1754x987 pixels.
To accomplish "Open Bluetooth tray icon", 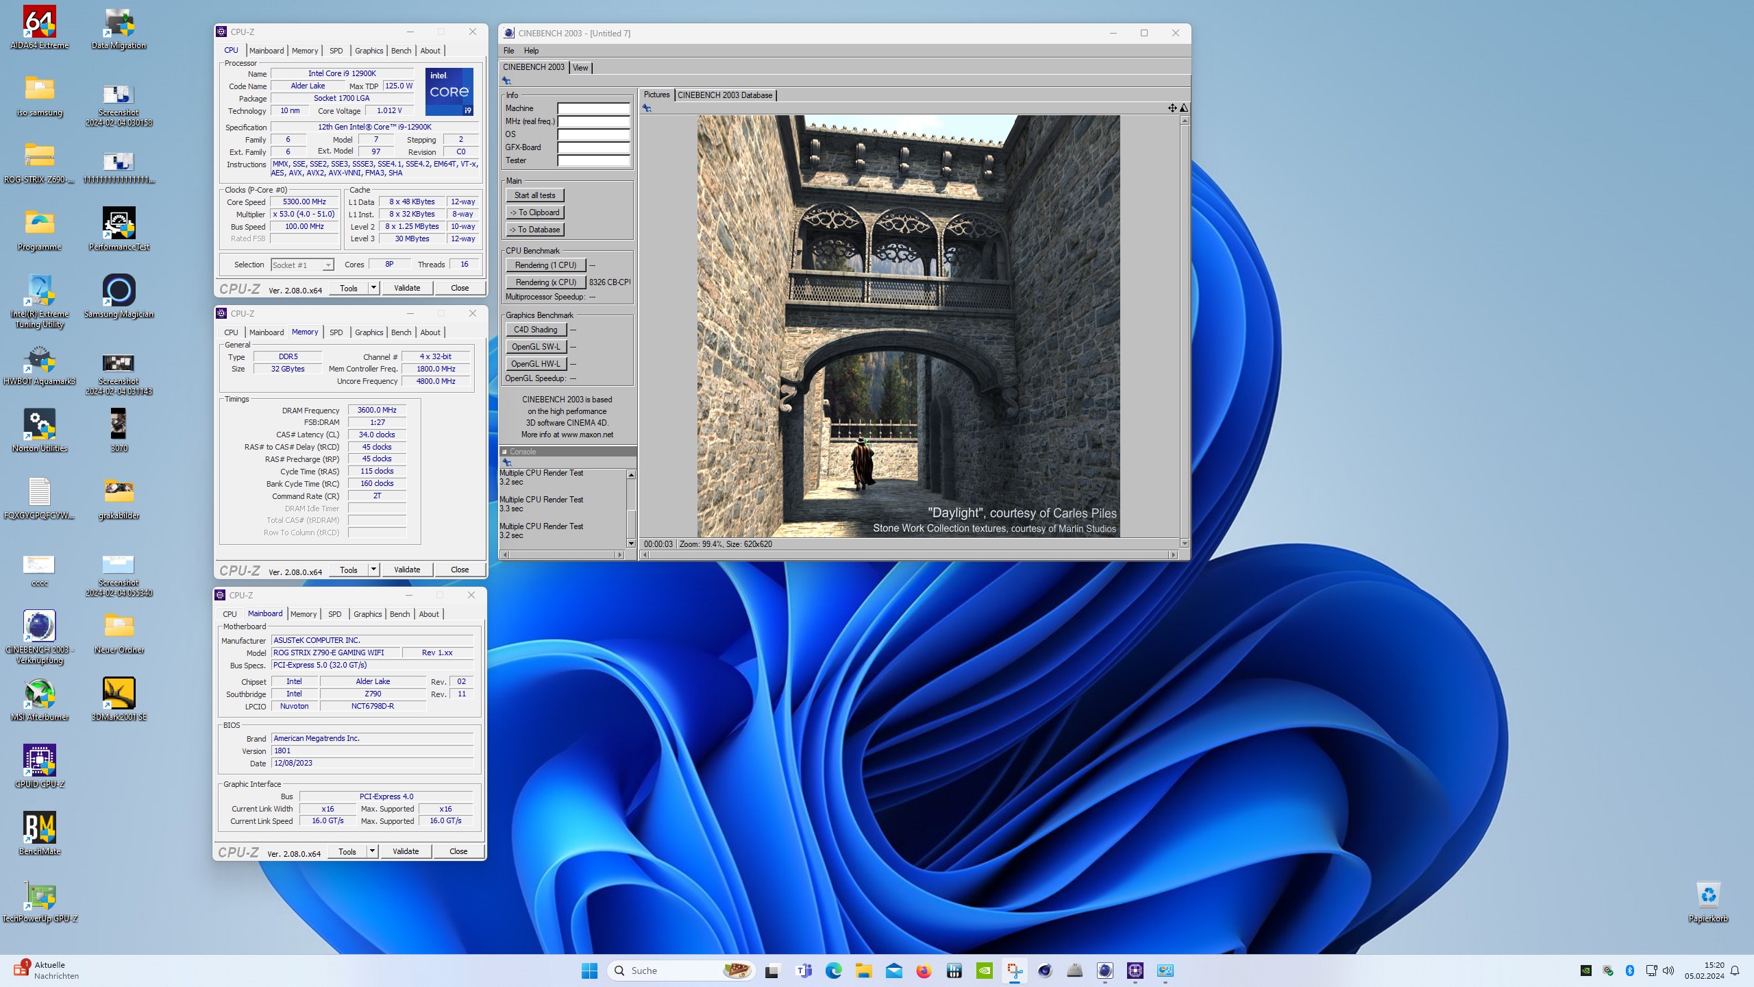I will (x=1630, y=971).
